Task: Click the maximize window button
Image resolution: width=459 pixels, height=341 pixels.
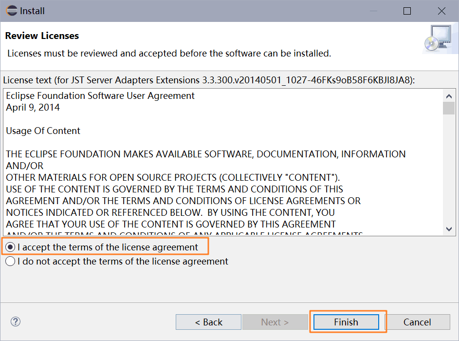Action: [407, 10]
